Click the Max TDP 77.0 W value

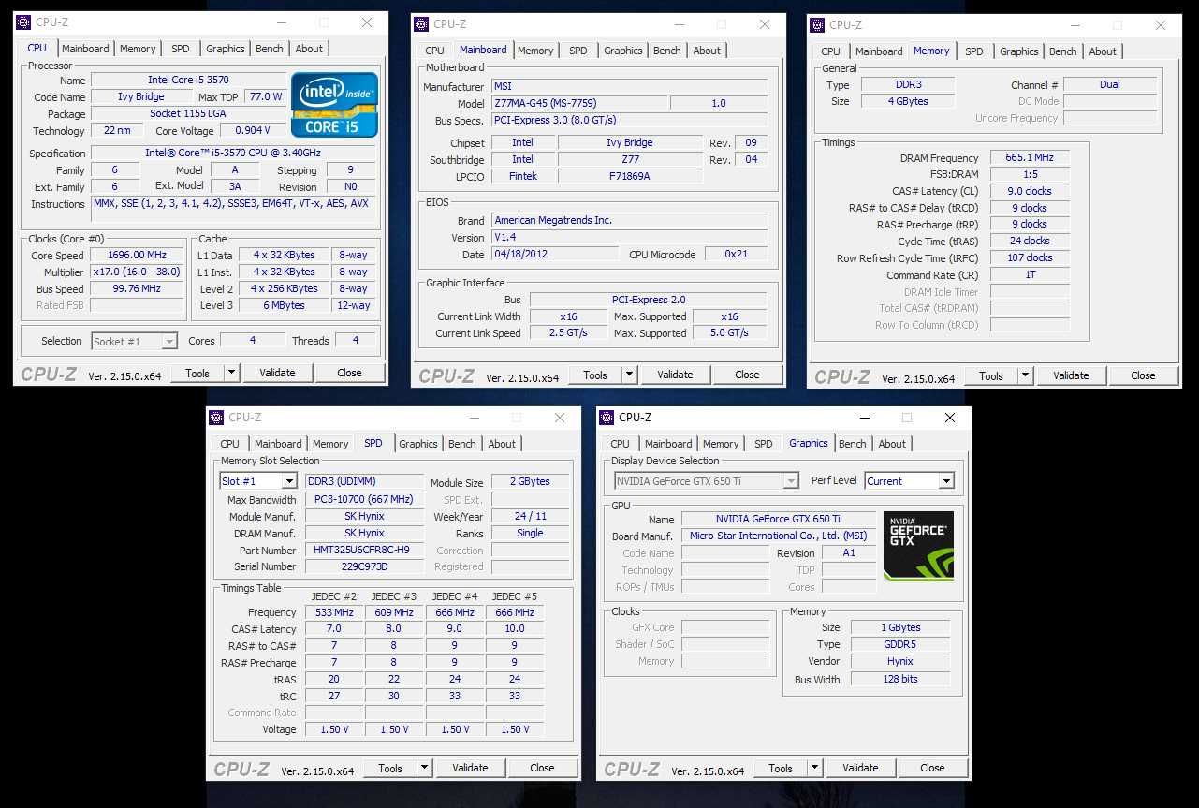click(265, 96)
